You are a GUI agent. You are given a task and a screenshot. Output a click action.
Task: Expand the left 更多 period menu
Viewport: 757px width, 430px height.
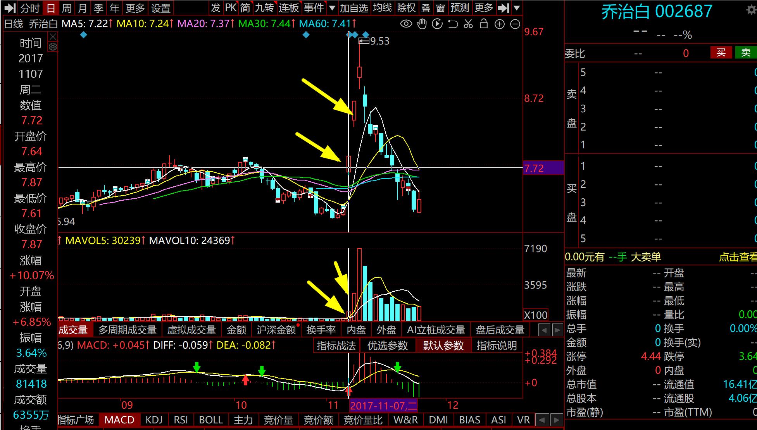(x=135, y=8)
